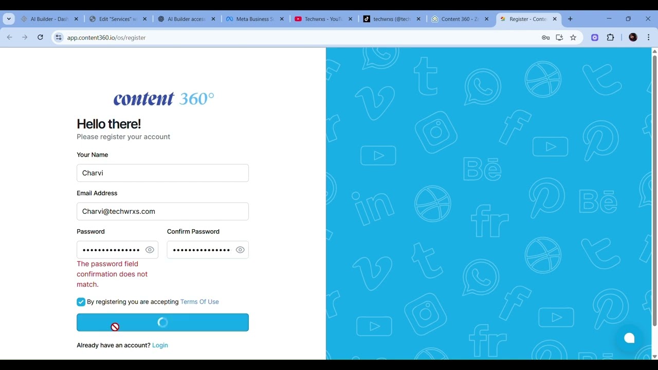Close the AI Builder access tab
The width and height of the screenshot is (658, 370).
click(213, 19)
